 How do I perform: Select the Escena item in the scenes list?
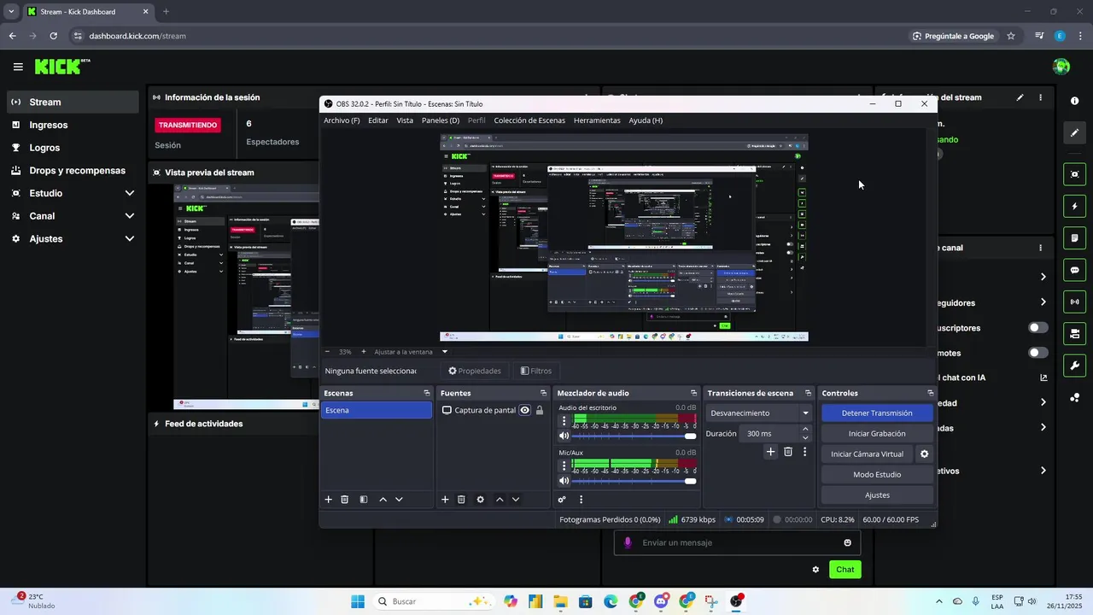377,410
